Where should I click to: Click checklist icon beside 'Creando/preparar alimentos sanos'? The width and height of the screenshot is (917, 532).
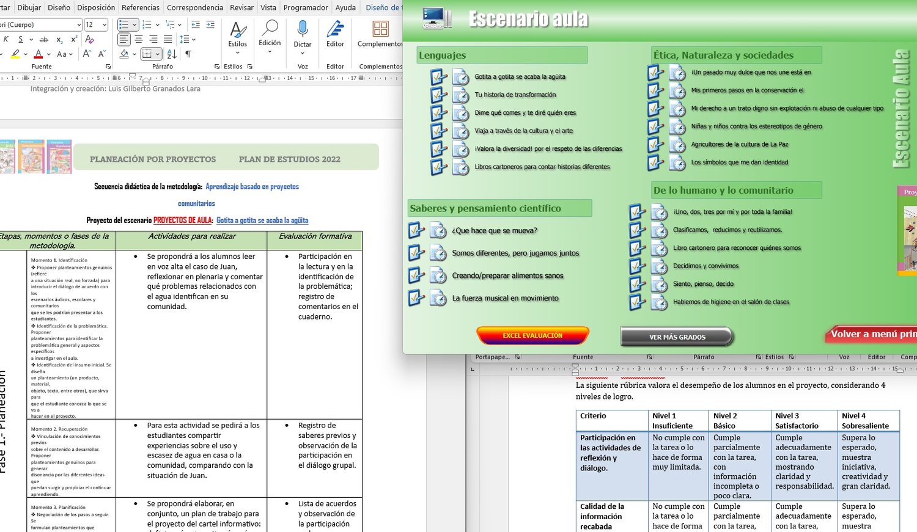point(416,275)
